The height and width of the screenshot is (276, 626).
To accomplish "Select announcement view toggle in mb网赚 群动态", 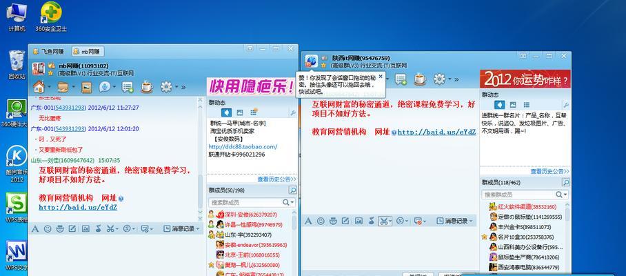I will tap(226, 112).
